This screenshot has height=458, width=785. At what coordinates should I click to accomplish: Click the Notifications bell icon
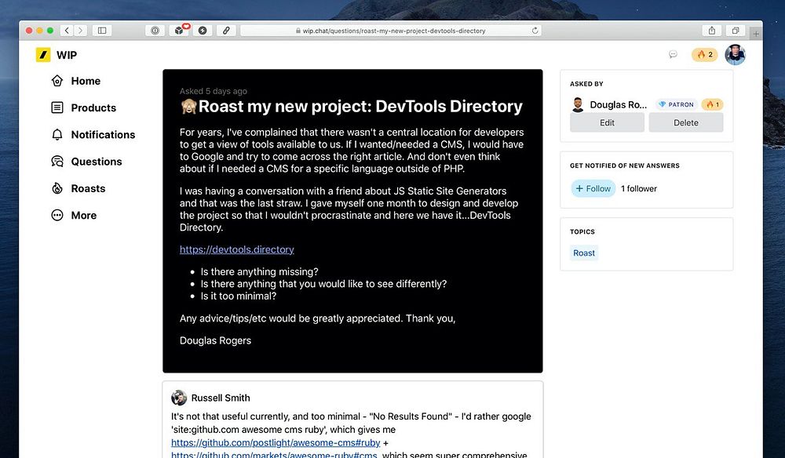point(57,135)
